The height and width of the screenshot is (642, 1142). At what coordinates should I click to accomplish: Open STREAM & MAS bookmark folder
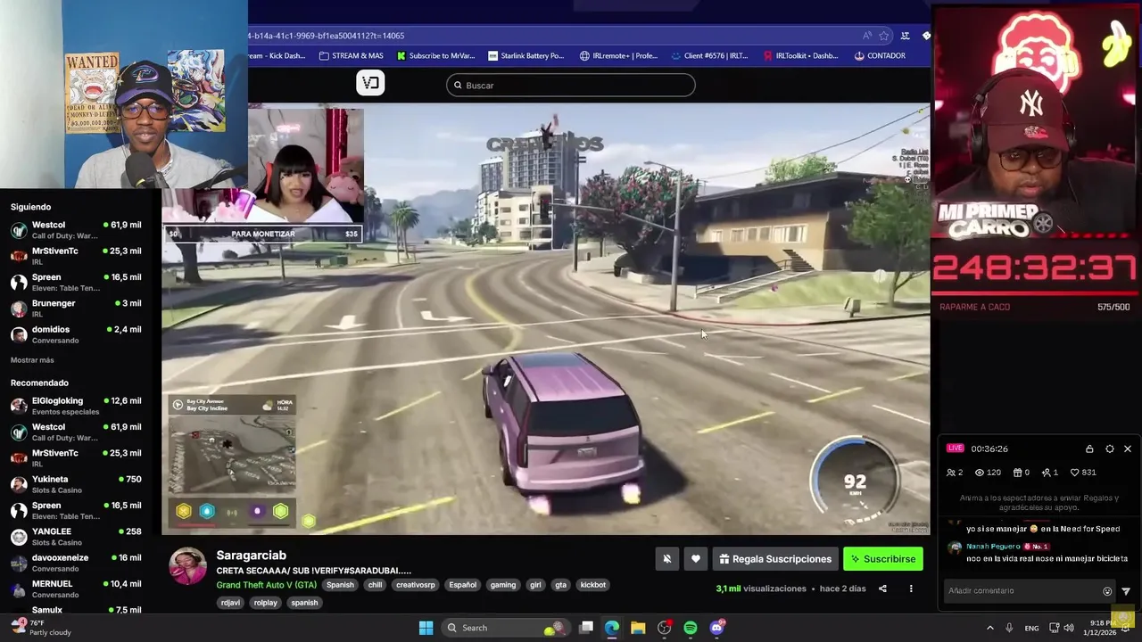pos(351,55)
